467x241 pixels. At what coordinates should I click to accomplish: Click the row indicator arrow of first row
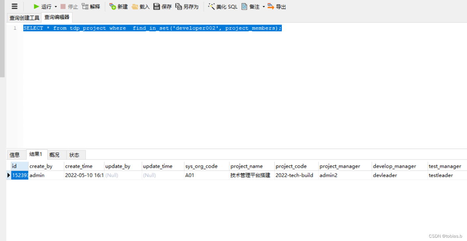[x=9, y=175]
